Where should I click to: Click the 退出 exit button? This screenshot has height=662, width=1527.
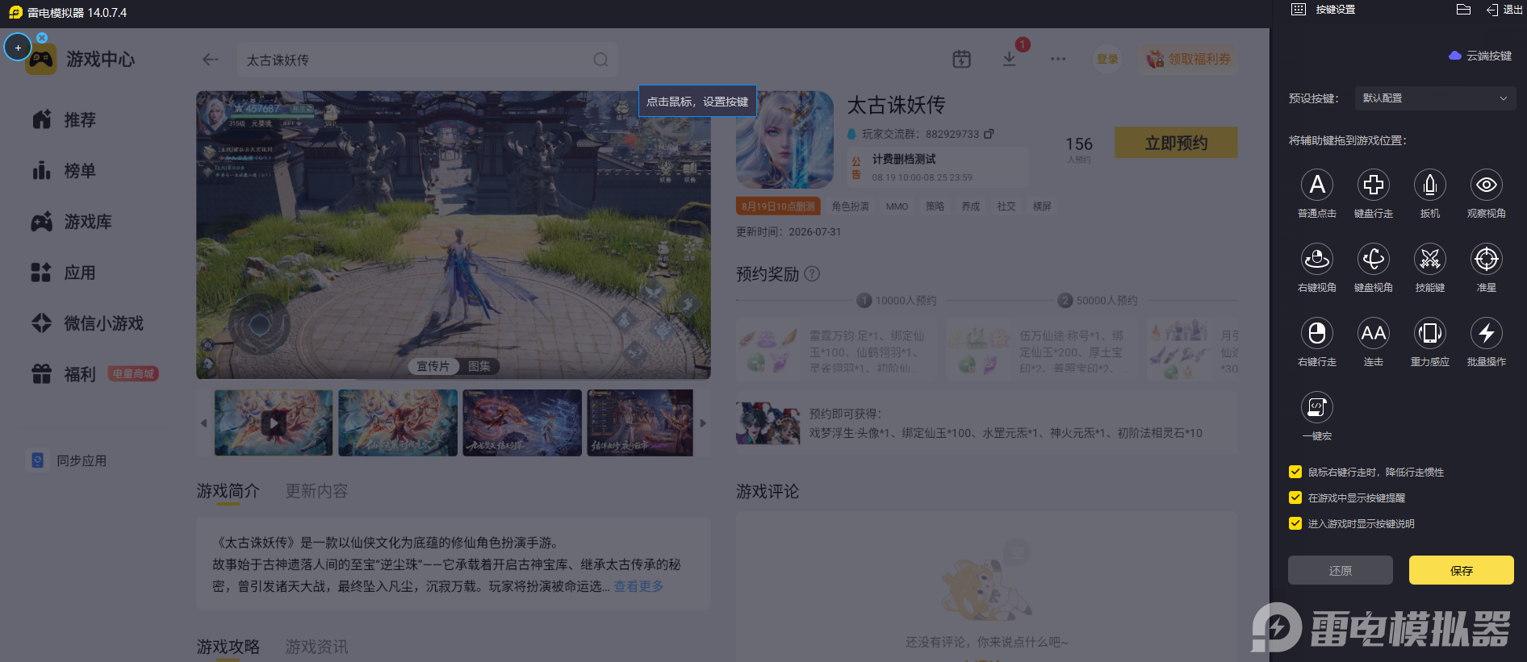1504,10
